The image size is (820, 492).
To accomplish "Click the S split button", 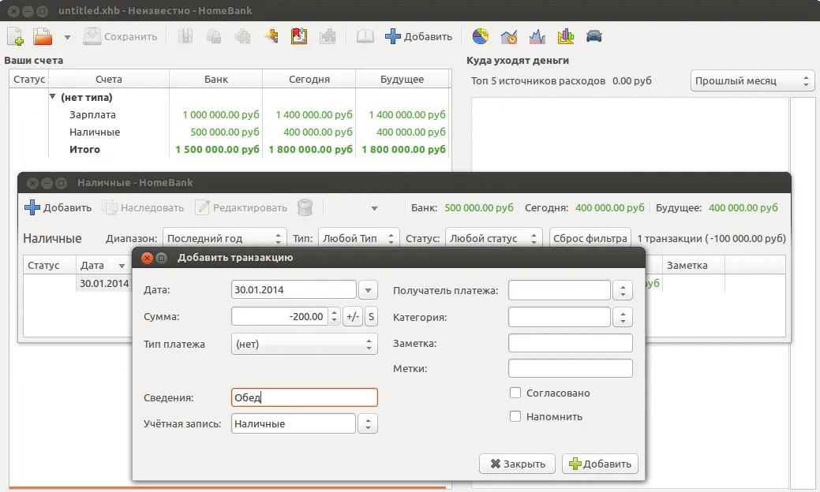I will [x=371, y=316].
